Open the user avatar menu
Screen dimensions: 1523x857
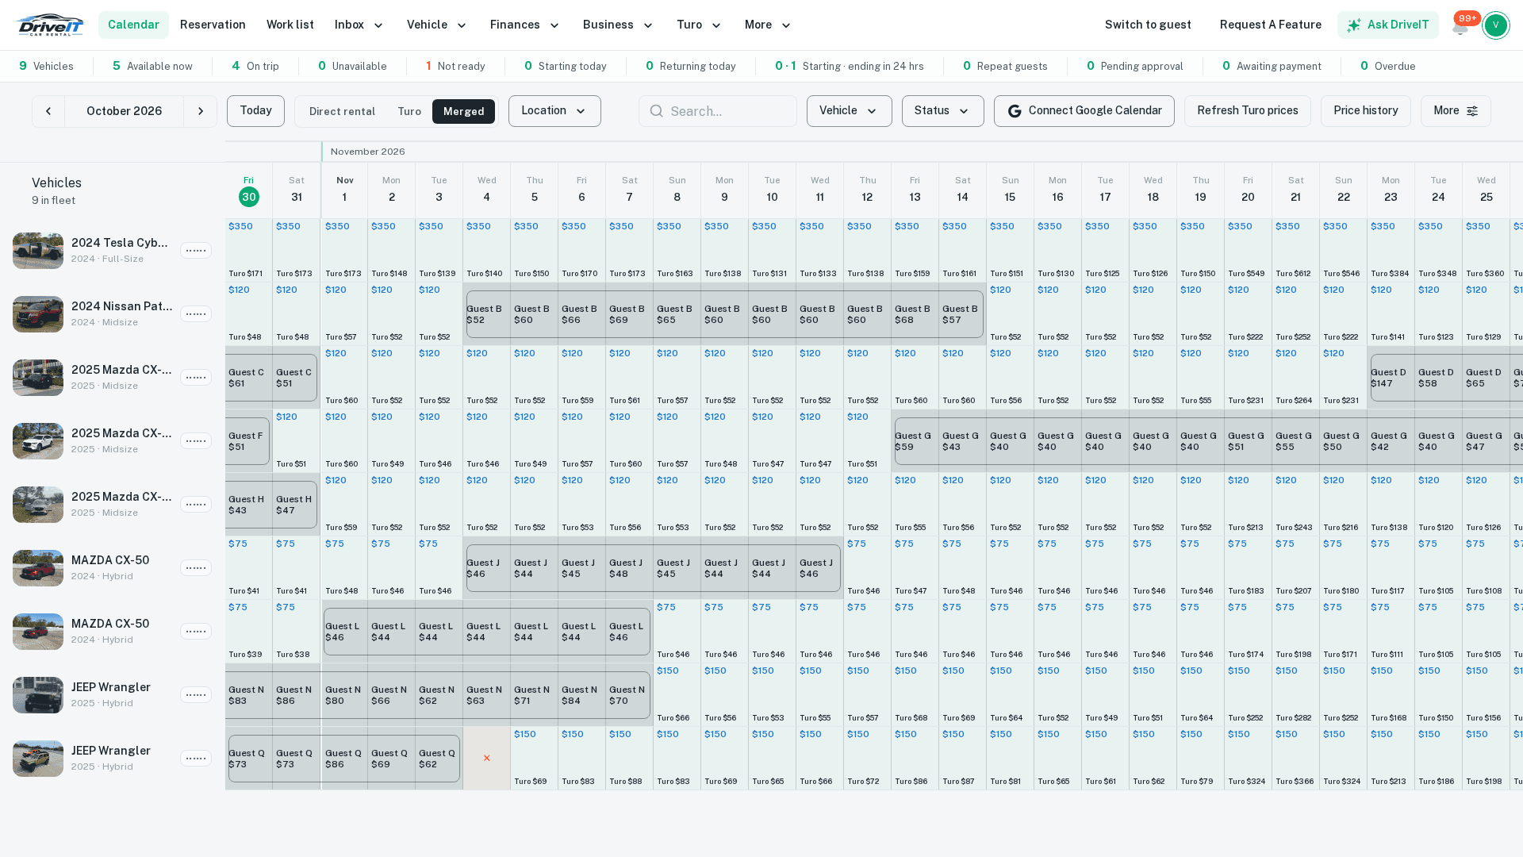pos(1496,25)
